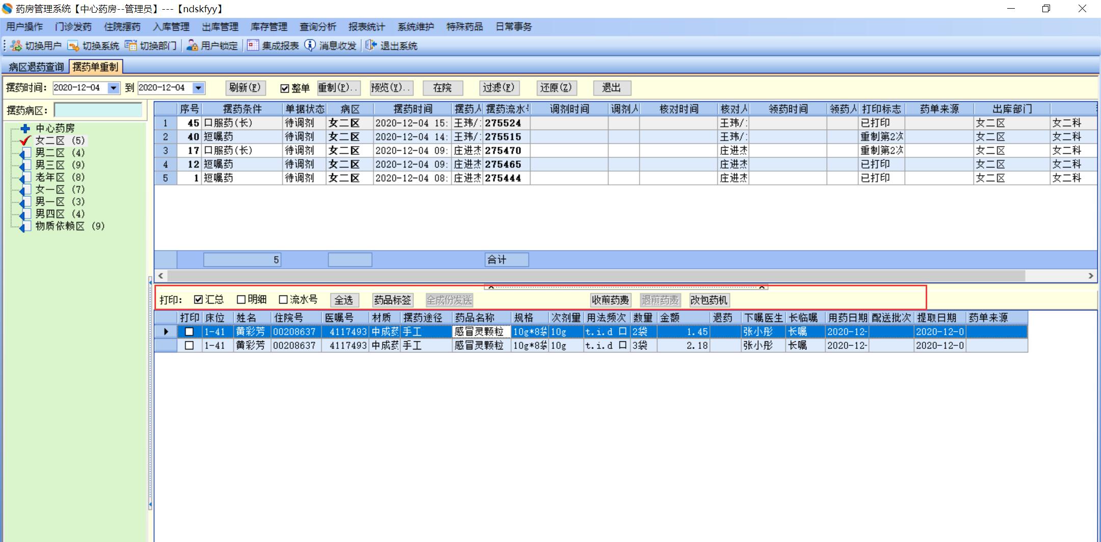Click the 用户锁定 lock icon
The height and width of the screenshot is (542, 1101).
coord(192,46)
